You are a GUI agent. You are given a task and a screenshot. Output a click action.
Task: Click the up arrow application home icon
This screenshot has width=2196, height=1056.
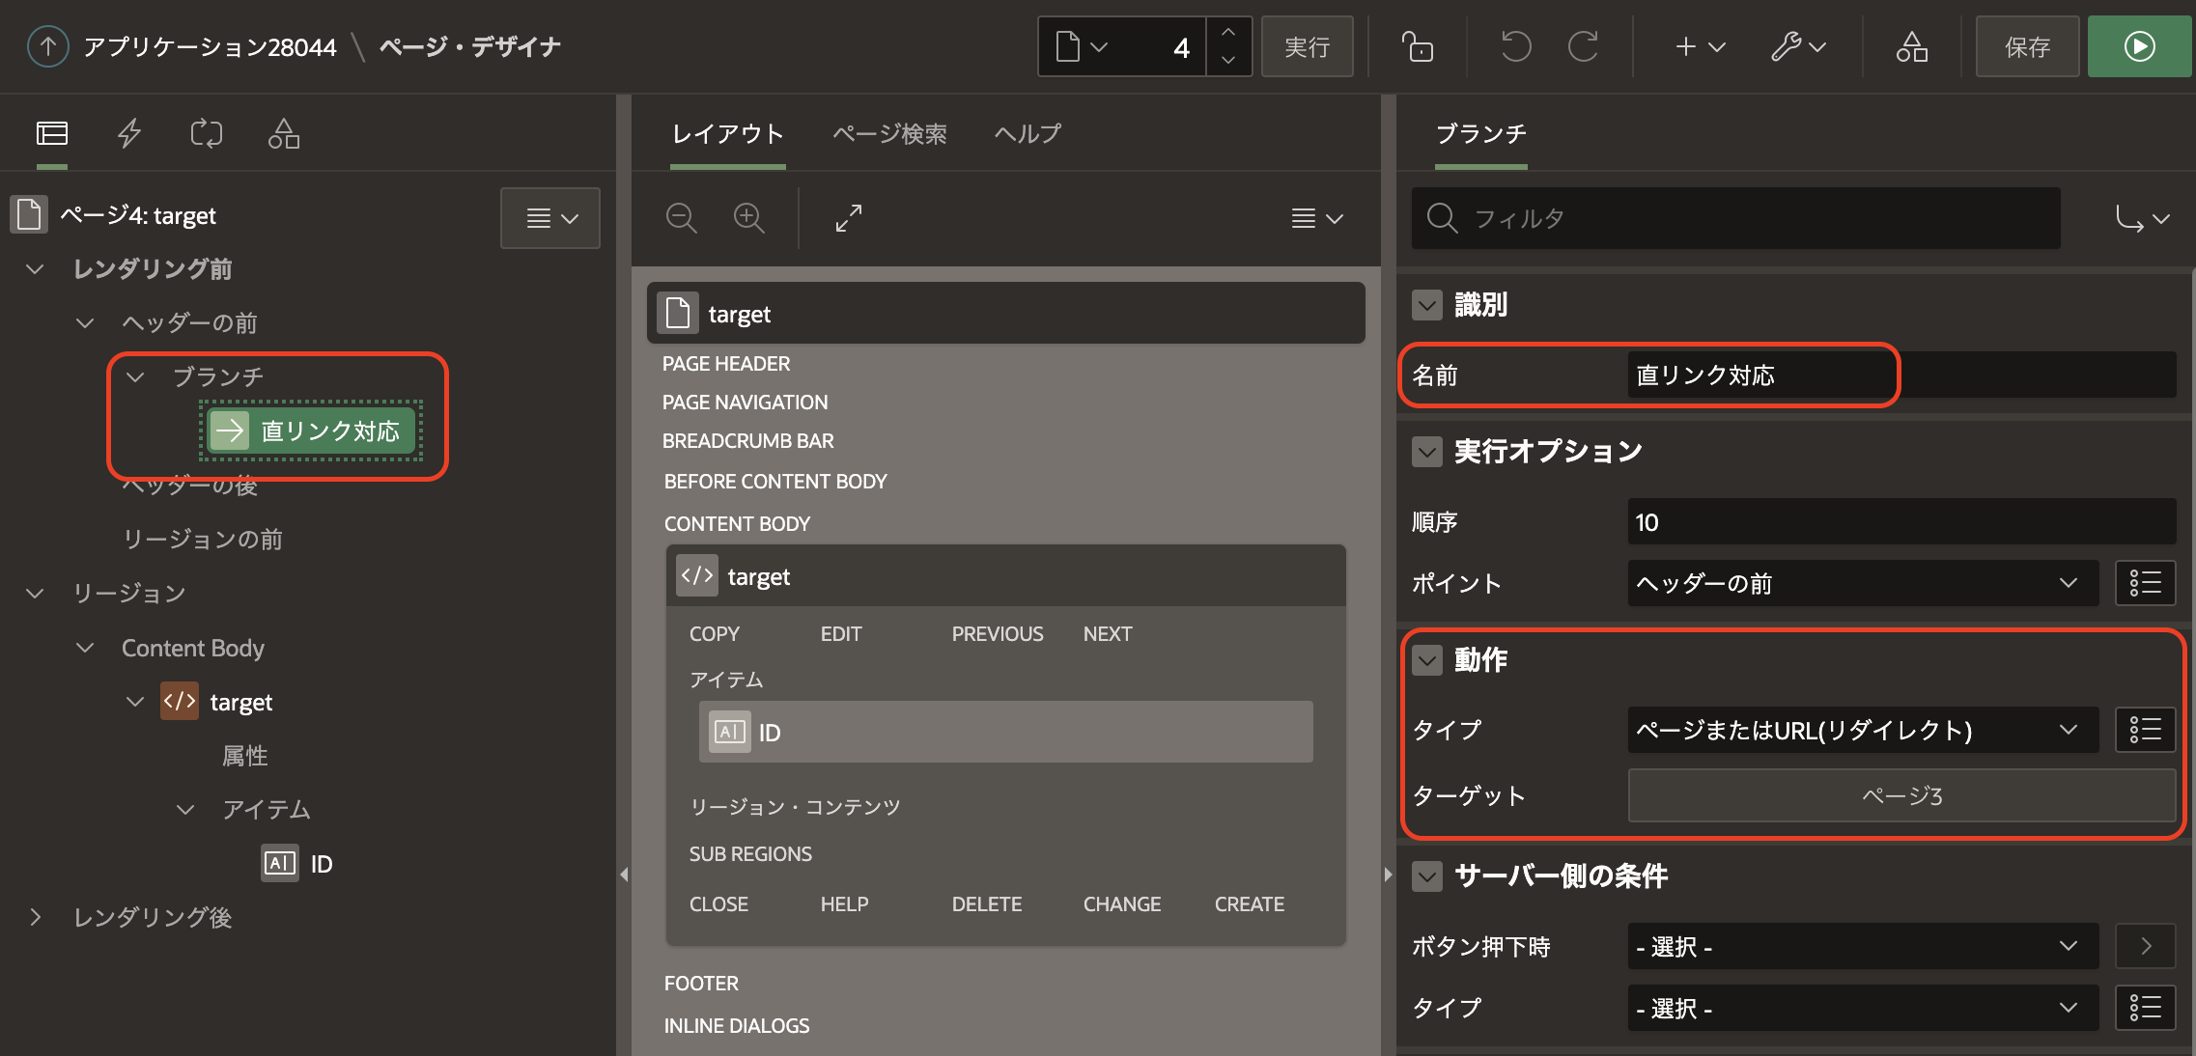(x=47, y=46)
